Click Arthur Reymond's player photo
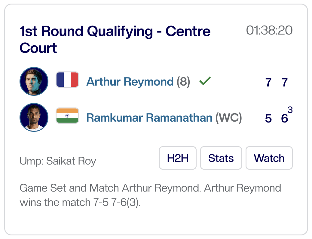This screenshot has width=312, height=239. pos(34,81)
